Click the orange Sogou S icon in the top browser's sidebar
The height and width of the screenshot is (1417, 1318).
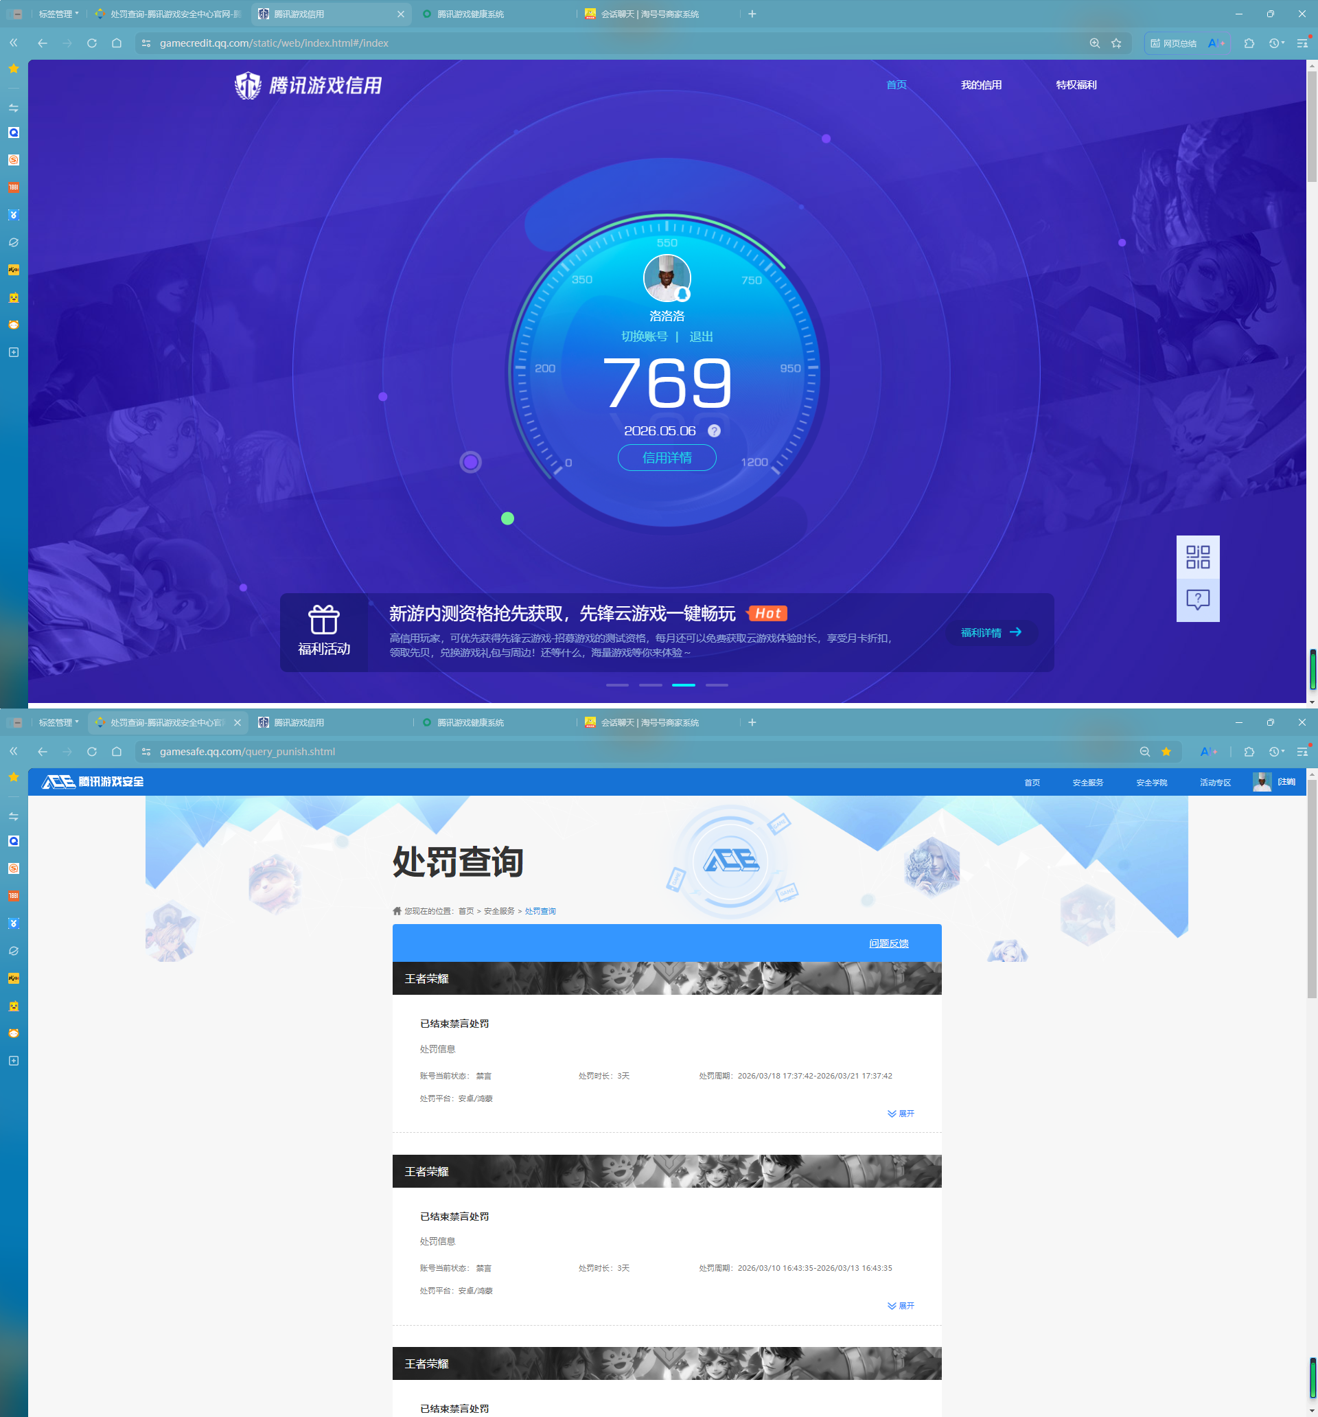pyautogui.click(x=14, y=160)
